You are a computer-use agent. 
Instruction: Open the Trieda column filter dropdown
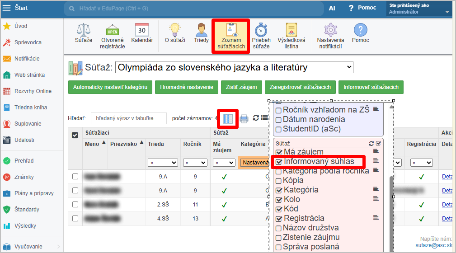click(163, 163)
